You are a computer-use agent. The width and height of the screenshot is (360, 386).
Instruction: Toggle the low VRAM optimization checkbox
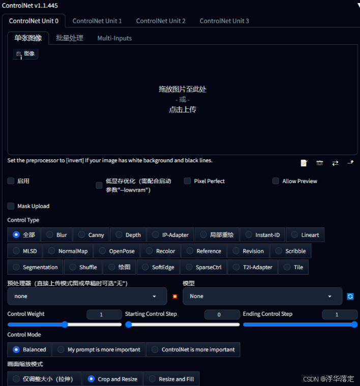coord(99,185)
